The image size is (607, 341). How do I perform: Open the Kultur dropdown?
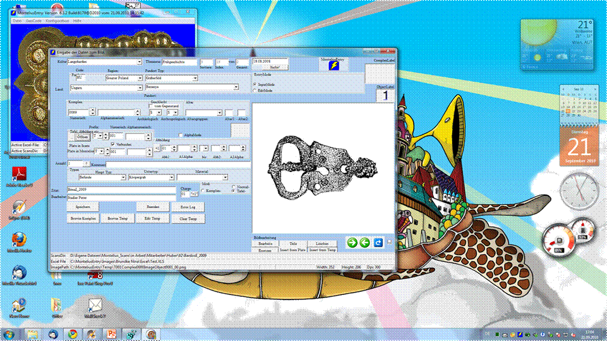(x=139, y=62)
